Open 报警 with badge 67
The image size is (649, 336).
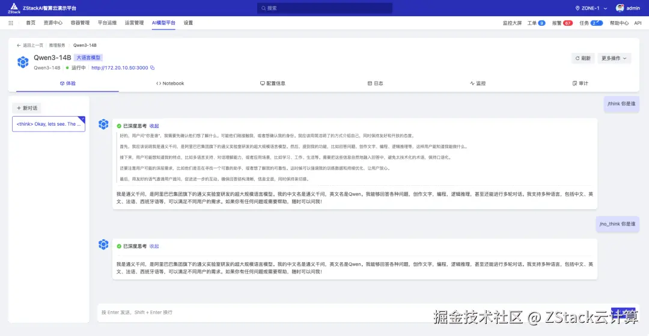[x=562, y=23]
